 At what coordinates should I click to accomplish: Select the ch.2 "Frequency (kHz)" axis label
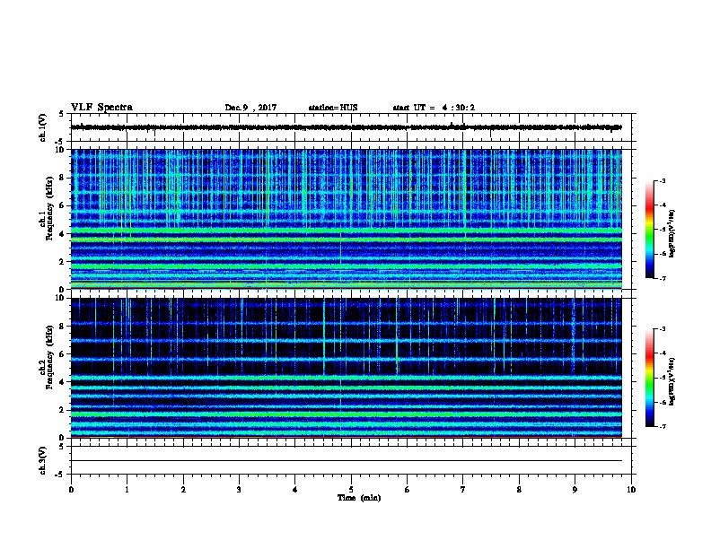pos(49,357)
